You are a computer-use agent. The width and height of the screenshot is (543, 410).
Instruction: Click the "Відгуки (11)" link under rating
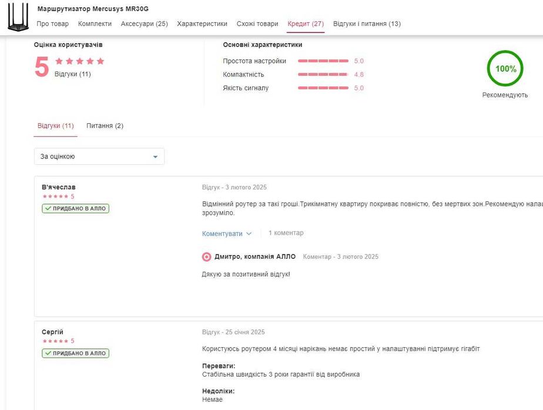tap(72, 74)
